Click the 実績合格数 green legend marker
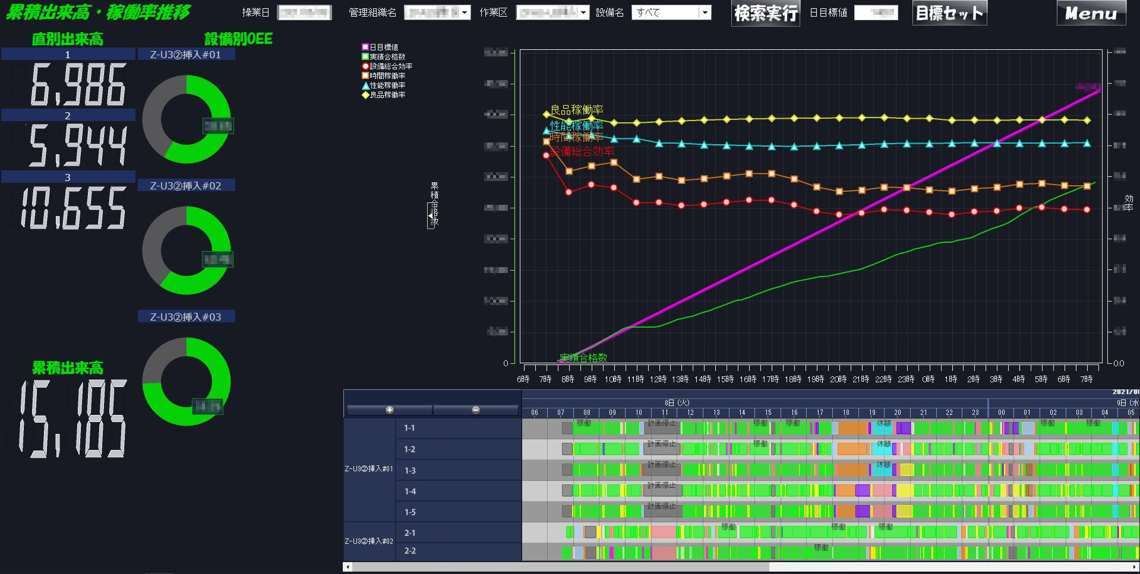The height and width of the screenshot is (574, 1140). click(x=365, y=56)
